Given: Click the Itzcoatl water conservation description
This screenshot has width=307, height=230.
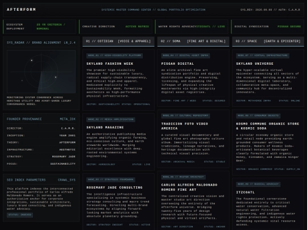Looking at the screenshot, I should 265,212.
